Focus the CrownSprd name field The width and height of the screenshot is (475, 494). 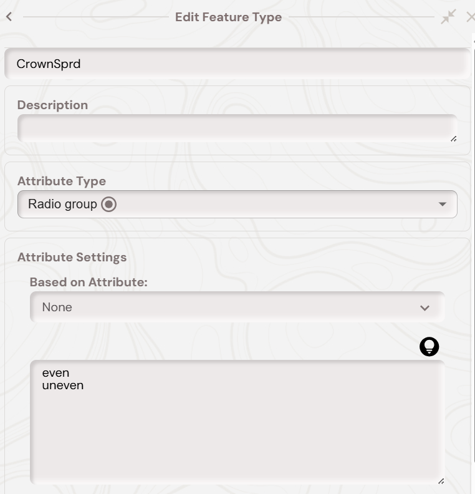[x=237, y=64]
